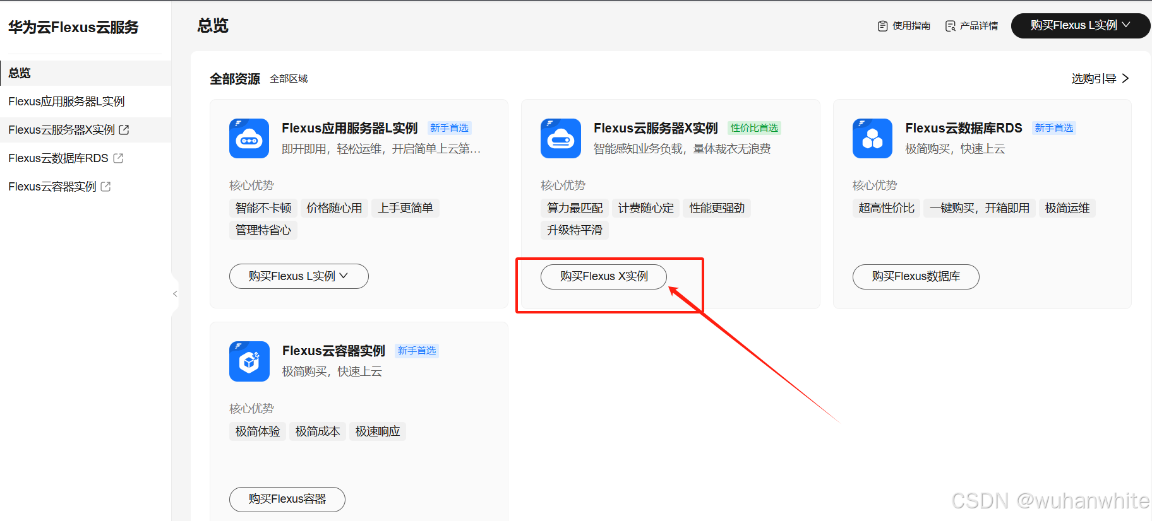Click the 一键购买，开箱即用 tag
The width and height of the screenshot is (1152, 521).
[980, 208]
